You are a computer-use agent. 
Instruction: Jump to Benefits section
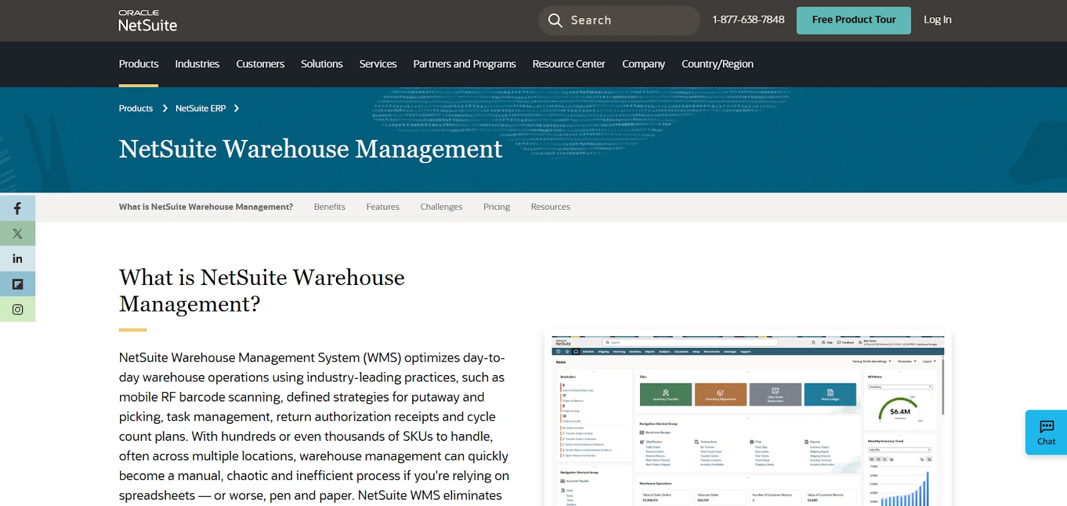(329, 207)
